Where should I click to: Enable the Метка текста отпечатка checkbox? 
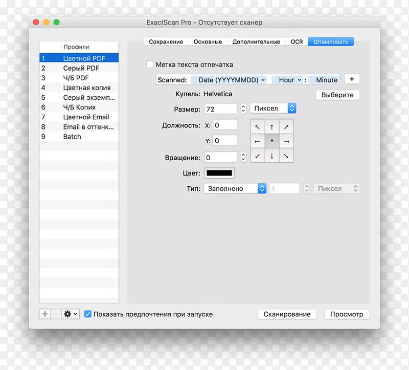(150, 64)
